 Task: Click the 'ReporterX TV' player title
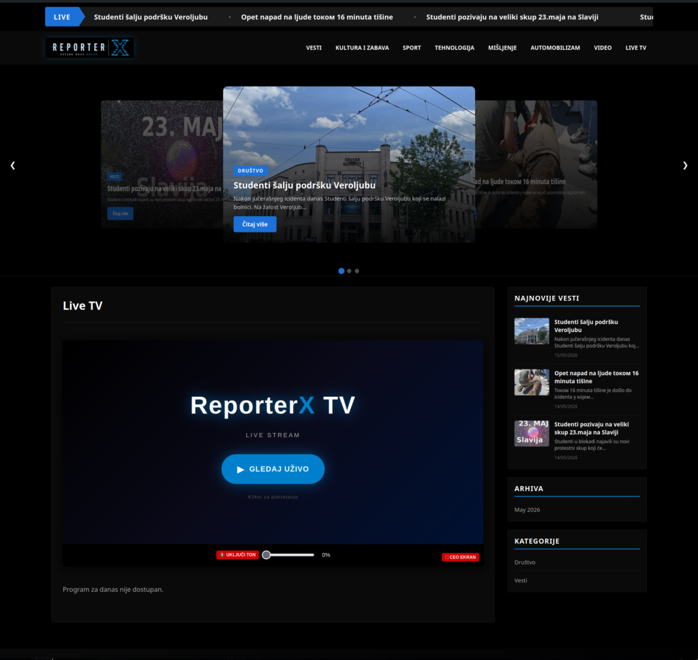273,405
